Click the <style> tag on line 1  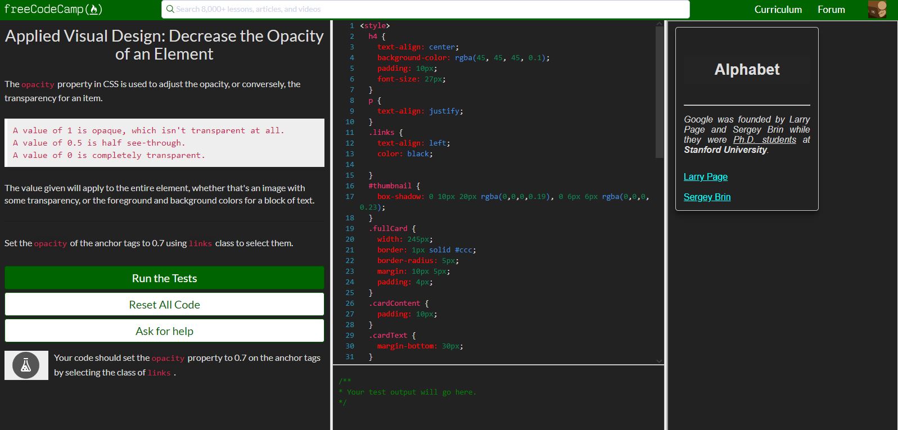[x=374, y=25]
